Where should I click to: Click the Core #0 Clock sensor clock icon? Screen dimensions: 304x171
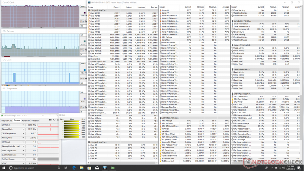[89, 35]
